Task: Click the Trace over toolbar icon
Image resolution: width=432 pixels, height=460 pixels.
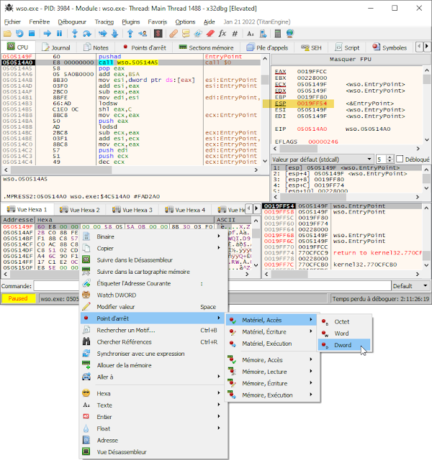Action: click(x=114, y=34)
